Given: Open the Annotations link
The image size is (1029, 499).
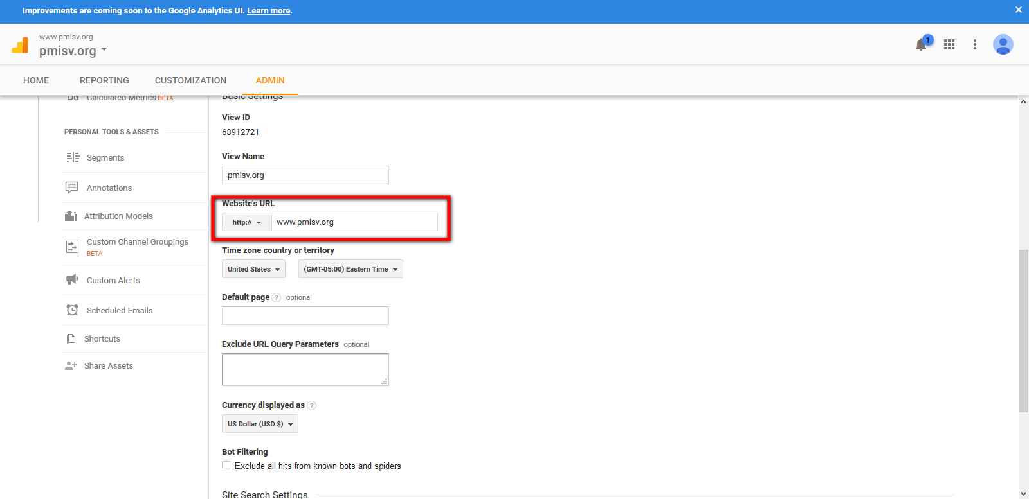Looking at the screenshot, I should point(109,188).
